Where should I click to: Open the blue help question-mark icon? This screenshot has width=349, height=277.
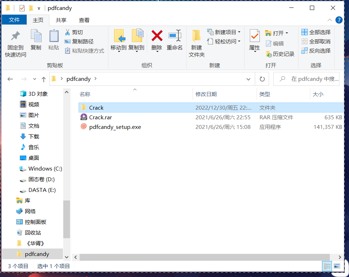[339, 20]
